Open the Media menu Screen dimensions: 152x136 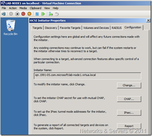click(x=23, y=8)
